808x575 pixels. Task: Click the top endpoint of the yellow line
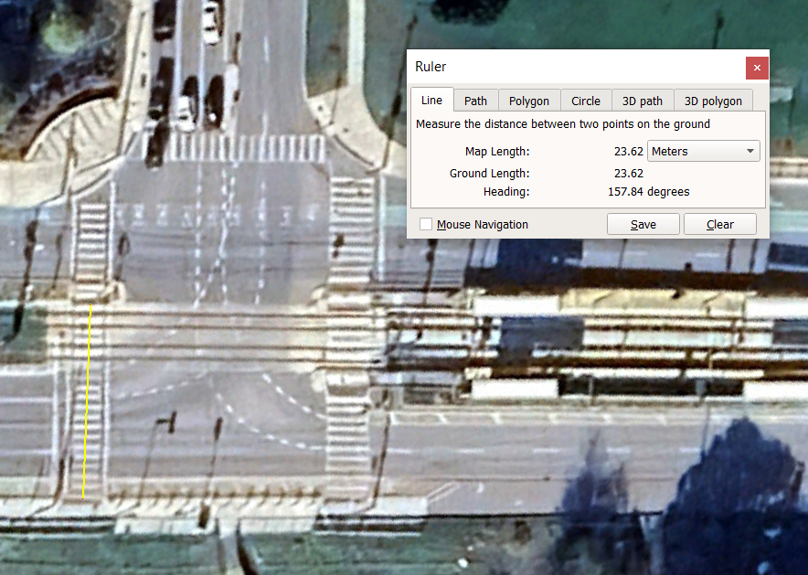[x=90, y=305]
